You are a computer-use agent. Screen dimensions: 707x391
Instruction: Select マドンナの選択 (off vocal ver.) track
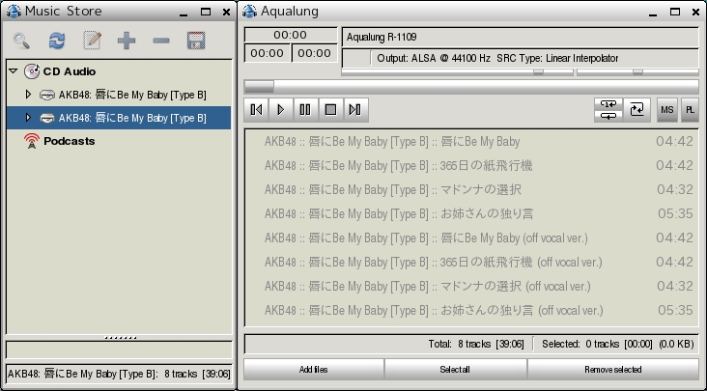pyautogui.click(x=471, y=286)
